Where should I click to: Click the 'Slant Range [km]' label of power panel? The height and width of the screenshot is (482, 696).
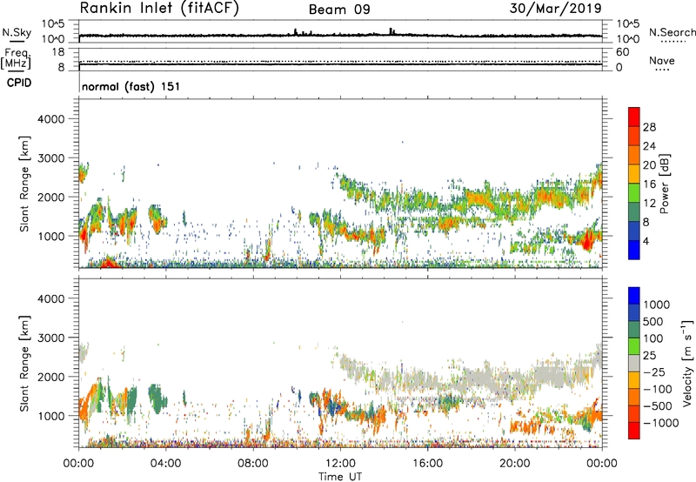click(x=24, y=184)
